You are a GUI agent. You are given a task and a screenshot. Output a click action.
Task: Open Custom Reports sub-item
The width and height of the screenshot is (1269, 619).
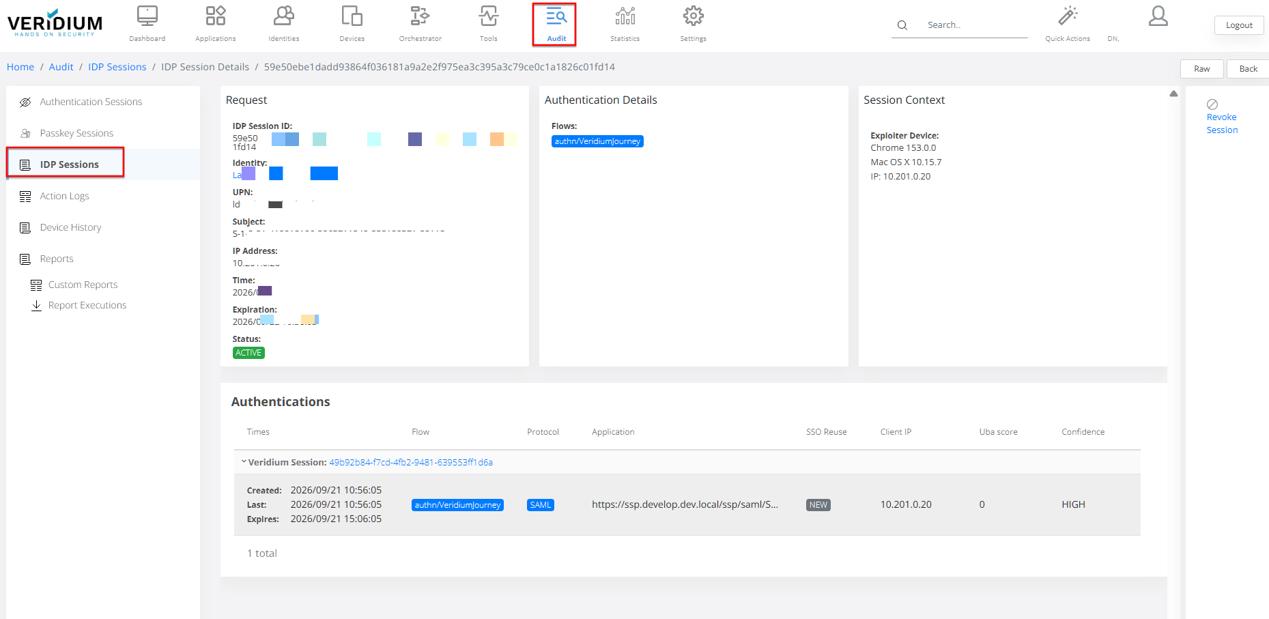tap(83, 285)
